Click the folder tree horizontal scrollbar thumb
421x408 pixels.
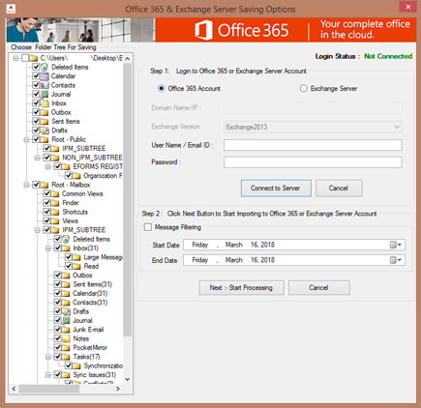point(49,389)
